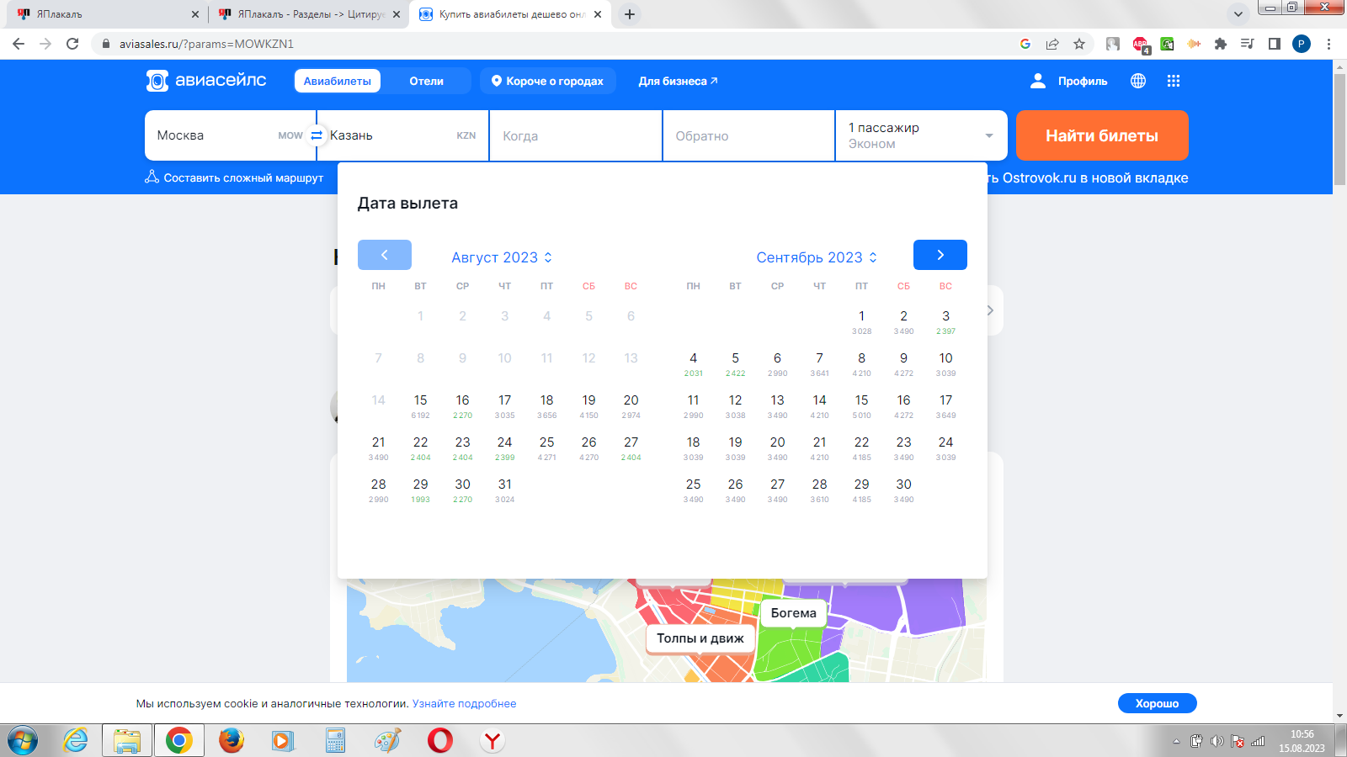Image resolution: width=1347 pixels, height=757 pixels.
Task: Choose September 30 in the calendar
Action: 903,490
